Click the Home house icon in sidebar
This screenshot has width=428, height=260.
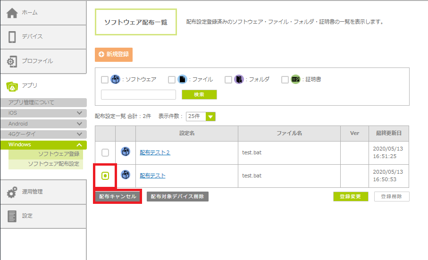[12, 13]
